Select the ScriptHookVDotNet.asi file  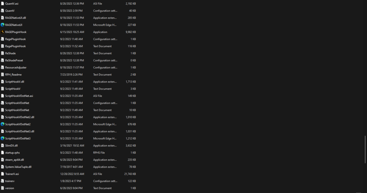pos(19,96)
